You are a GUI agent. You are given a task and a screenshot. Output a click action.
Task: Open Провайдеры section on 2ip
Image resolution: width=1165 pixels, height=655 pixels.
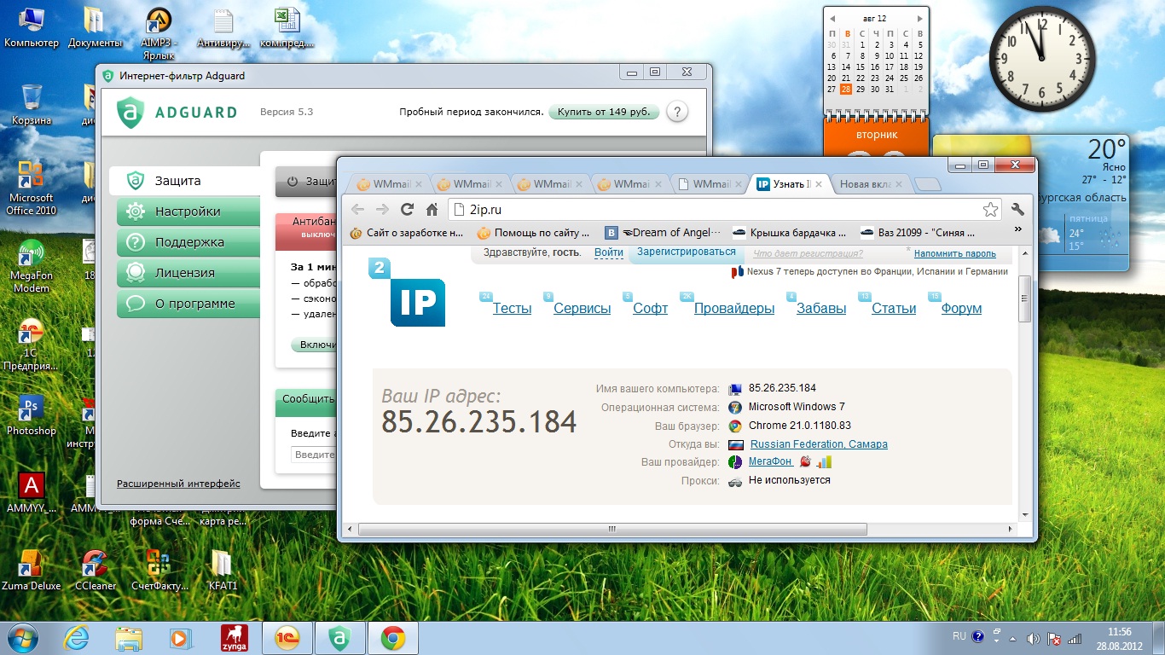[734, 309]
